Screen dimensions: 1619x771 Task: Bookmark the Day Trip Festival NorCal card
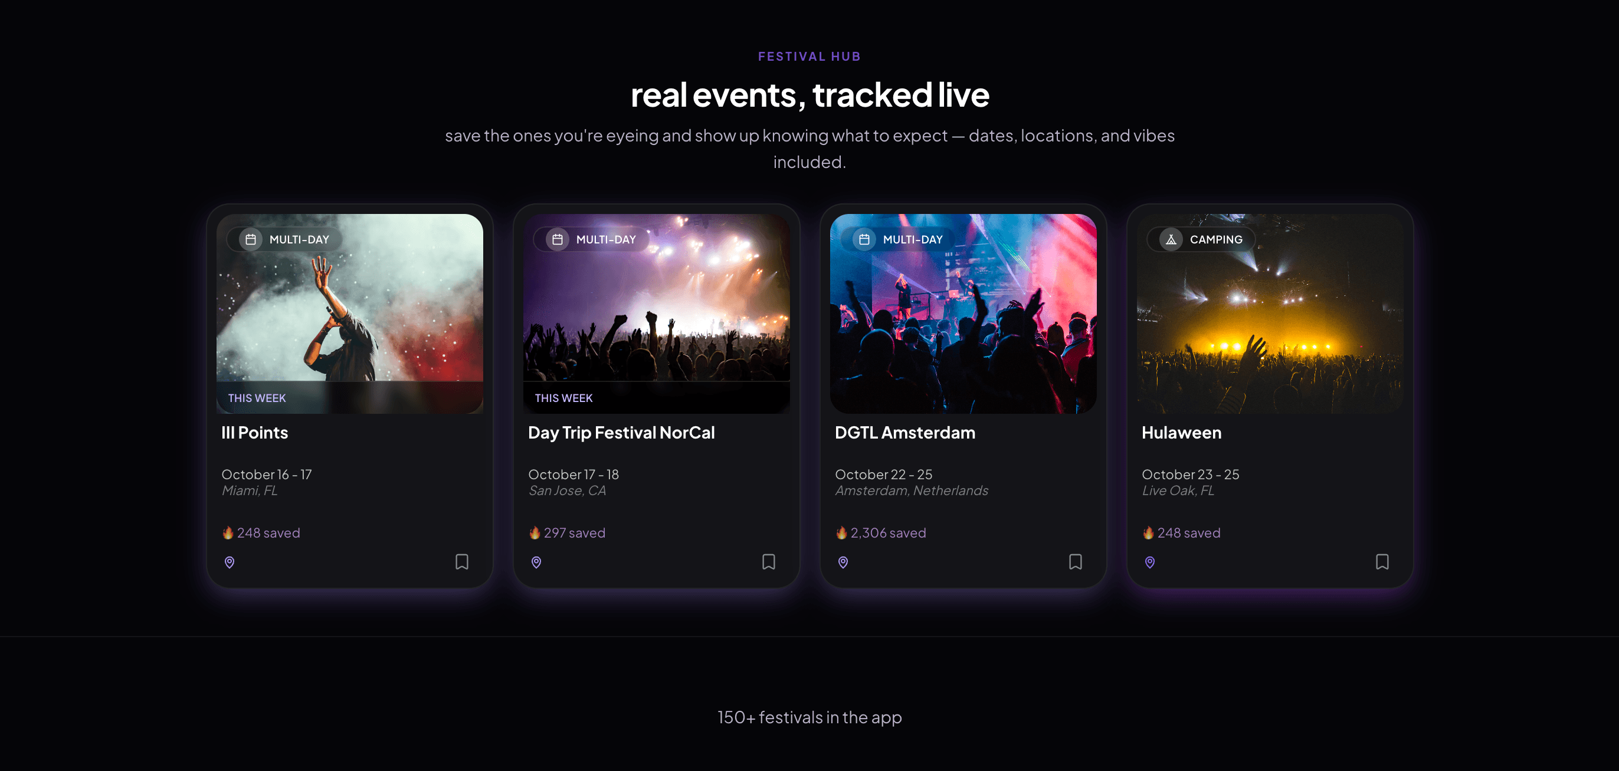coord(769,561)
